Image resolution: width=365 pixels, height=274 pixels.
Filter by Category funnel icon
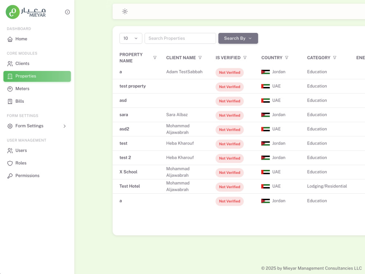coord(334,58)
